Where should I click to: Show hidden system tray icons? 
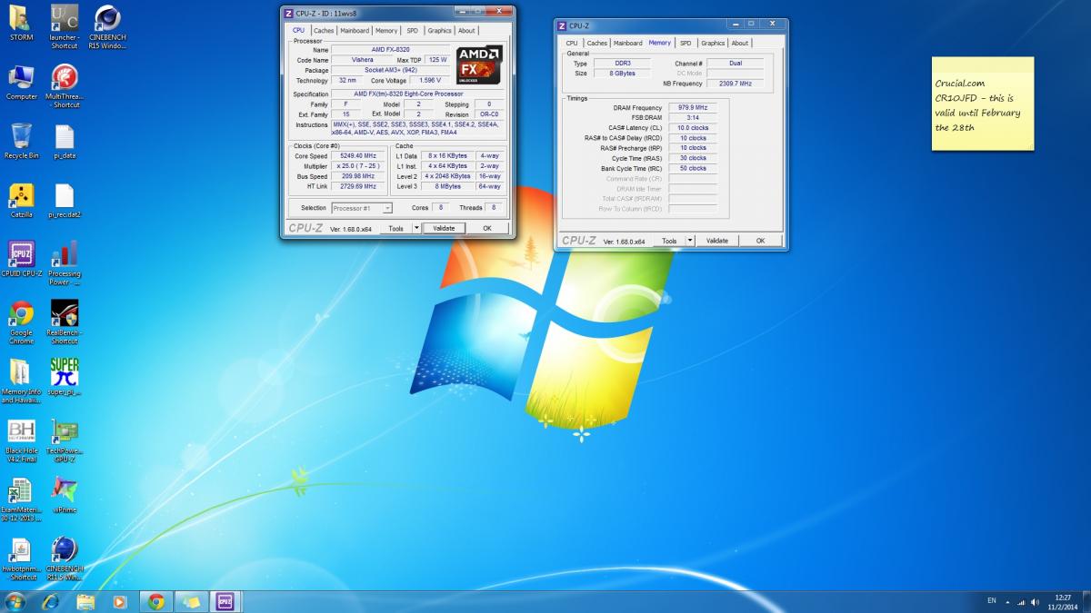click(x=1007, y=602)
